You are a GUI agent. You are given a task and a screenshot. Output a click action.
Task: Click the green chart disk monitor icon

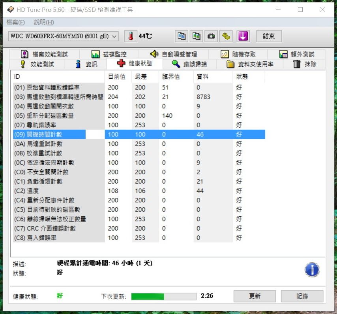tap(95, 54)
